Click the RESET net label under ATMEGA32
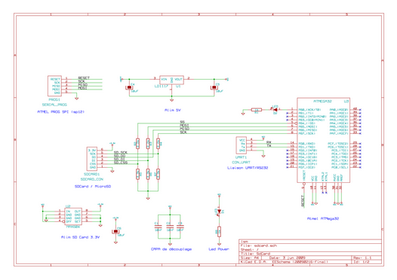397x280 pixels. [x=303, y=201]
